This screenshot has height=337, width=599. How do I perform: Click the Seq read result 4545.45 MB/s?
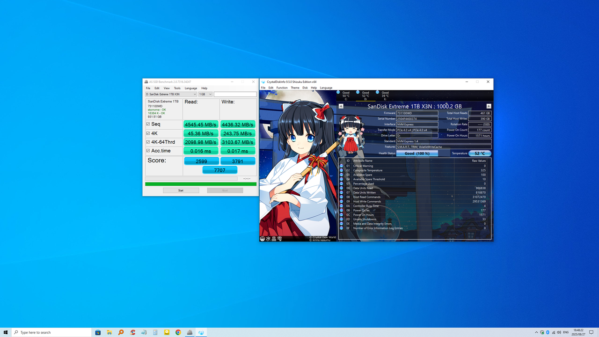pyautogui.click(x=201, y=125)
